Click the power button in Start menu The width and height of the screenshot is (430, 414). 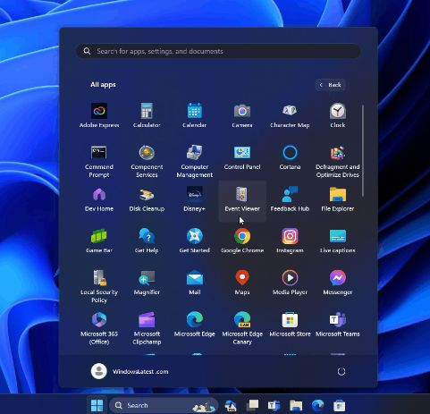[x=341, y=372]
